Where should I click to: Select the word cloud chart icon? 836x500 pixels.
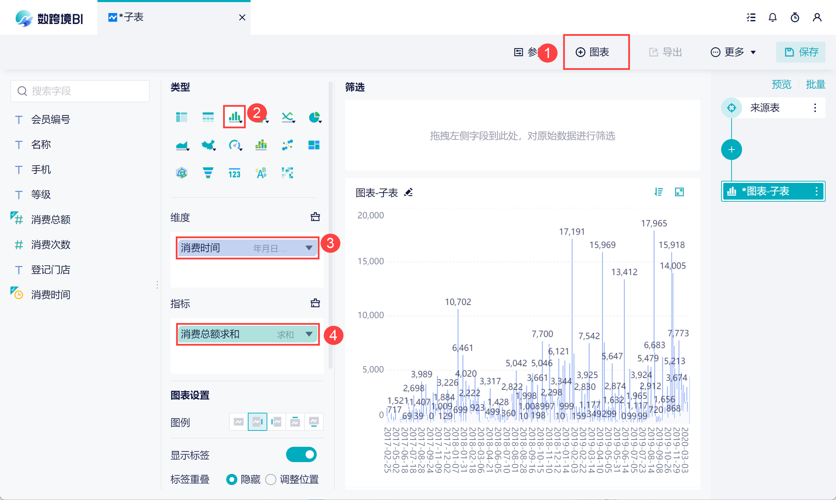(x=261, y=172)
